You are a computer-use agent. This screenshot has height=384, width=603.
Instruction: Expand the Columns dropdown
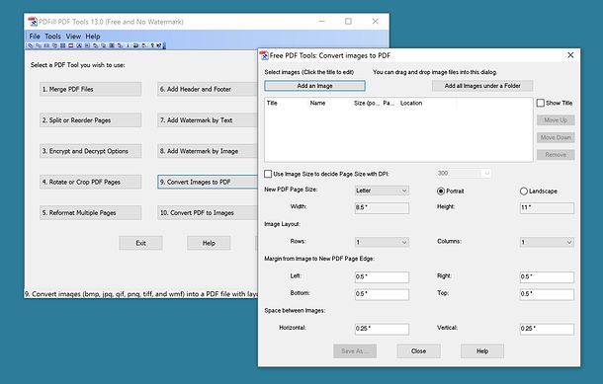[x=547, y=242]
